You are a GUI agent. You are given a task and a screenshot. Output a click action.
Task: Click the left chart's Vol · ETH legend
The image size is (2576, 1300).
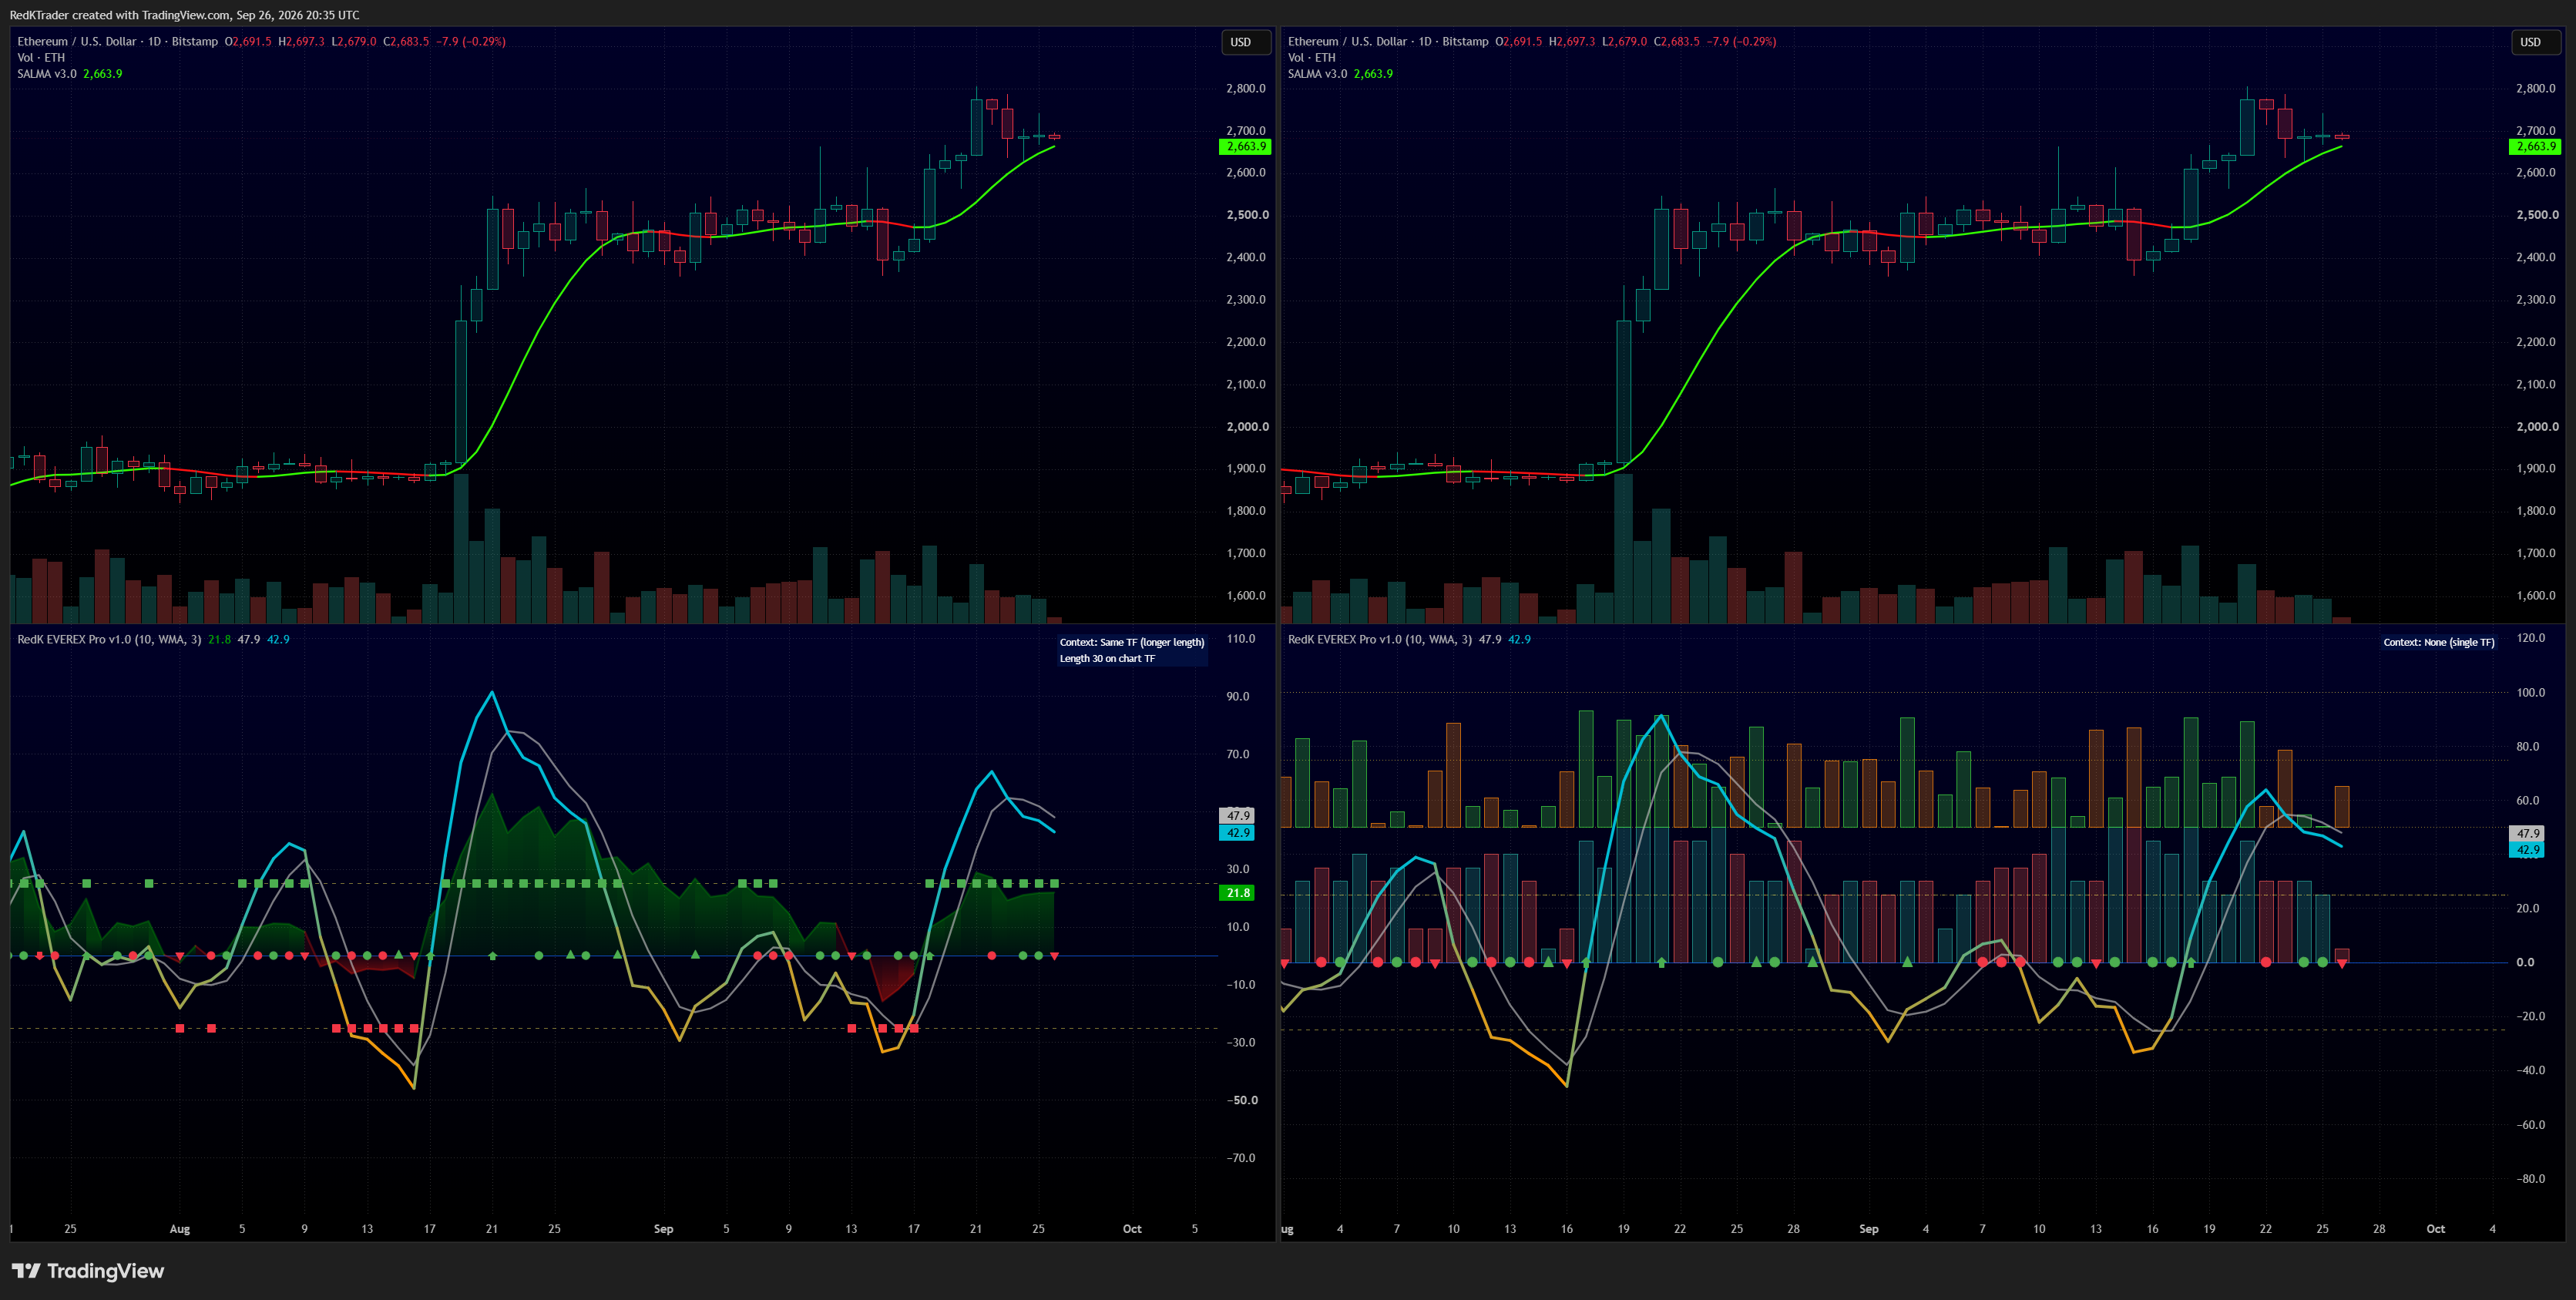pyautogui.click(x=41, y=57)
